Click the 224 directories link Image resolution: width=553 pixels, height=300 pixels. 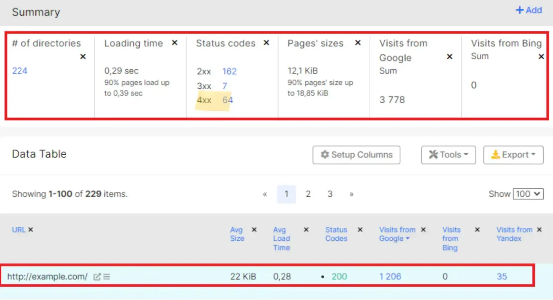pos(19,71)
